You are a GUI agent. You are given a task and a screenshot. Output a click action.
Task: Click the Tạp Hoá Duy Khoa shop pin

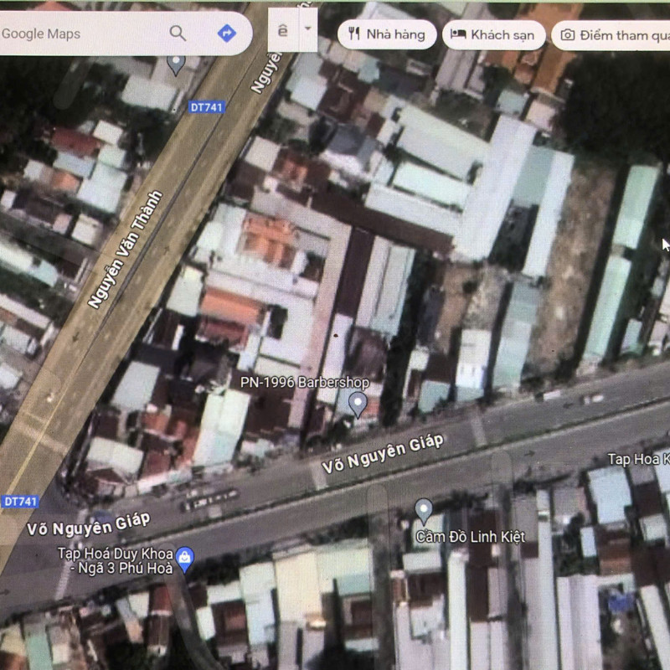(x=185, y=556)
